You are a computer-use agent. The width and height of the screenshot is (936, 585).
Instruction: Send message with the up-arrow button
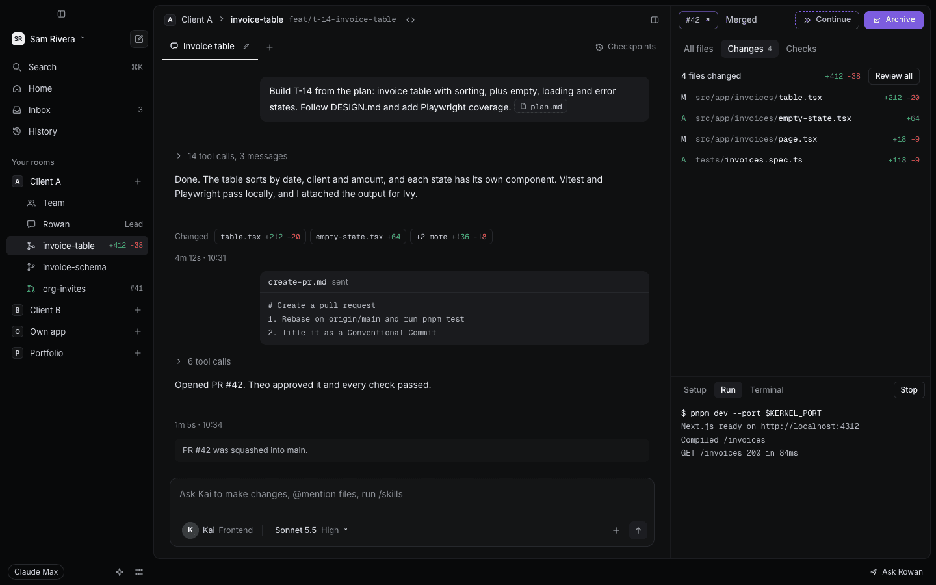coord(638,530)
